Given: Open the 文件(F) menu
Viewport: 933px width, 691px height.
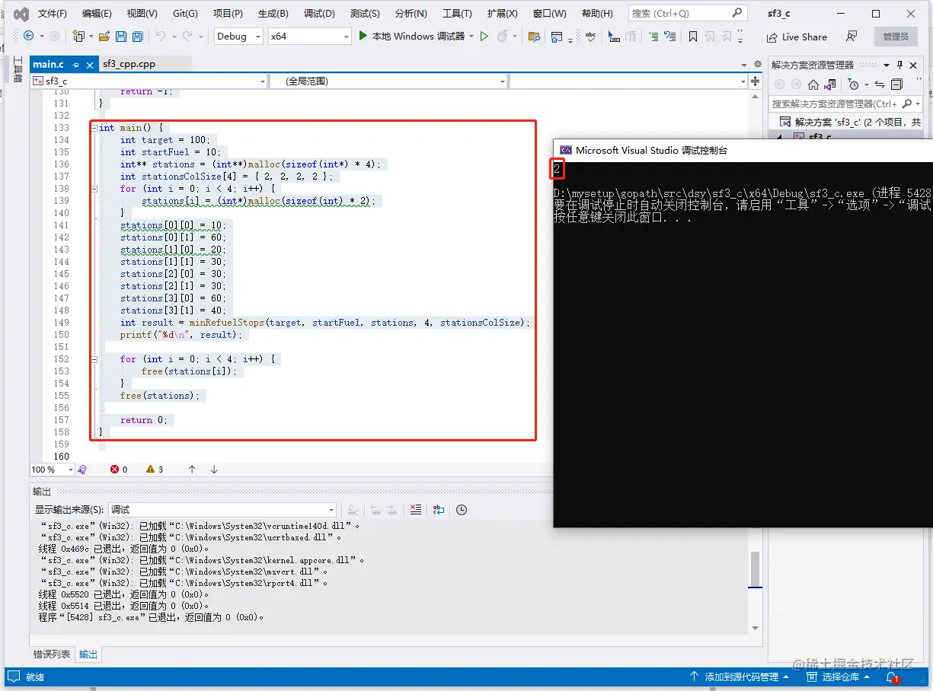Looking at the screenshot, I should (53, 14).
